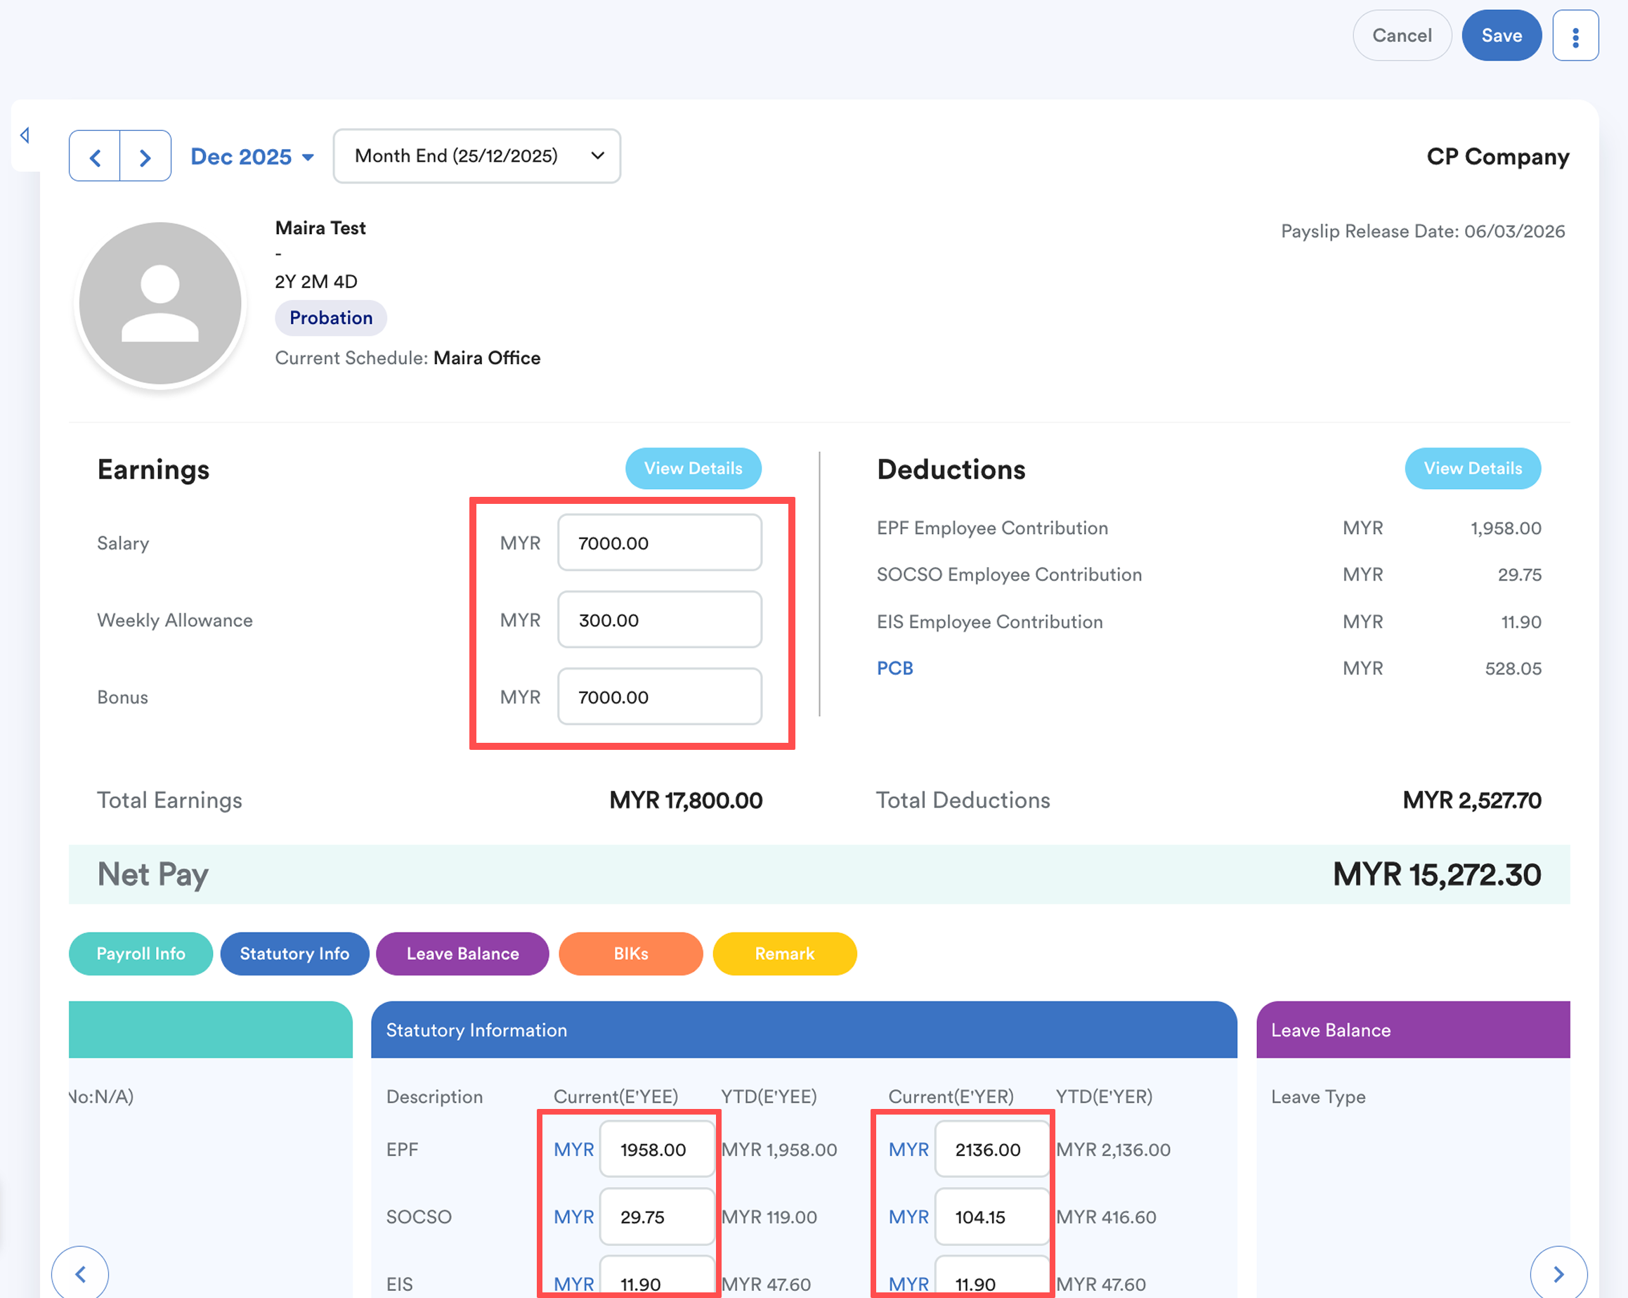Click the Weekly Allowance amount field

coord(658,620)
